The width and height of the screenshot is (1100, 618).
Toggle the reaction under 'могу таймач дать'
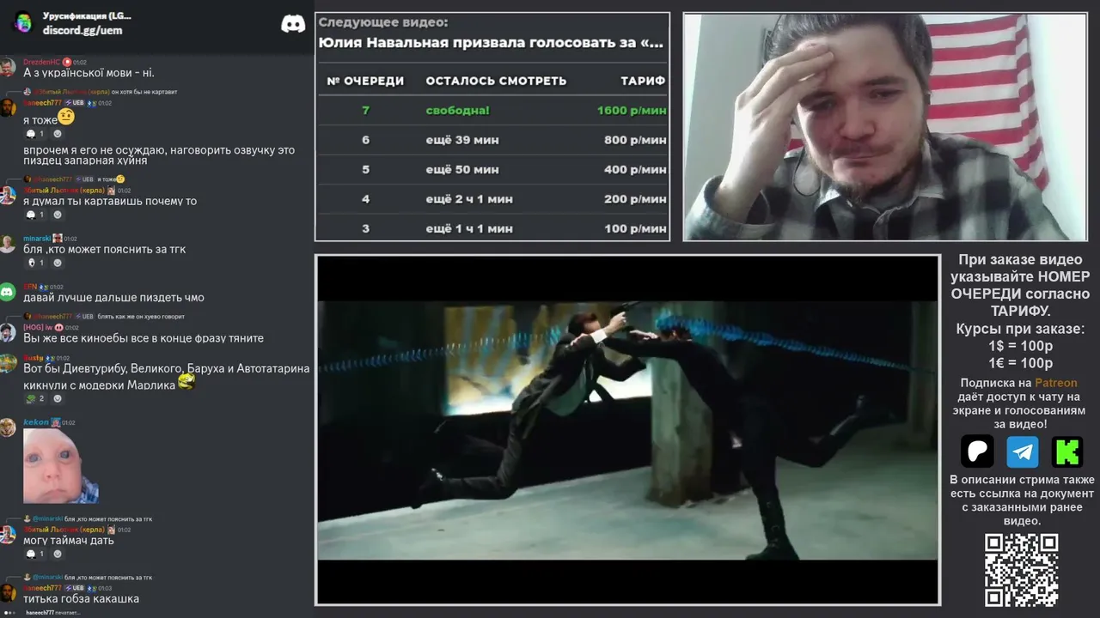[35, 554]
